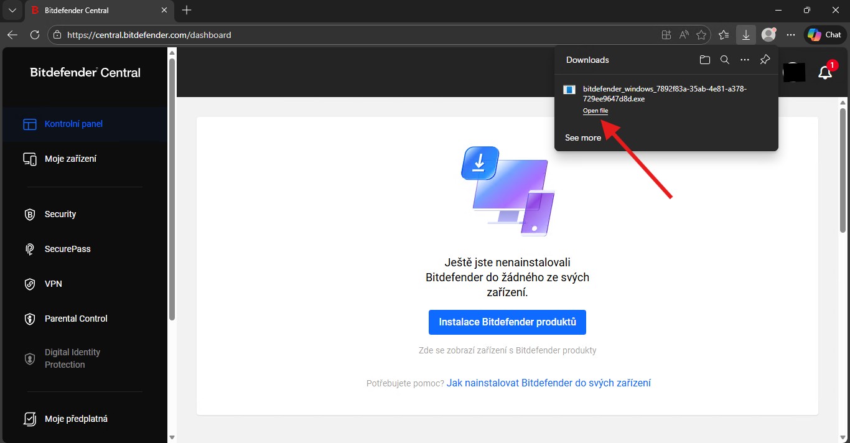Click See more in the Downloads panel
Viewport: 850px width, 443px height.
582,138
